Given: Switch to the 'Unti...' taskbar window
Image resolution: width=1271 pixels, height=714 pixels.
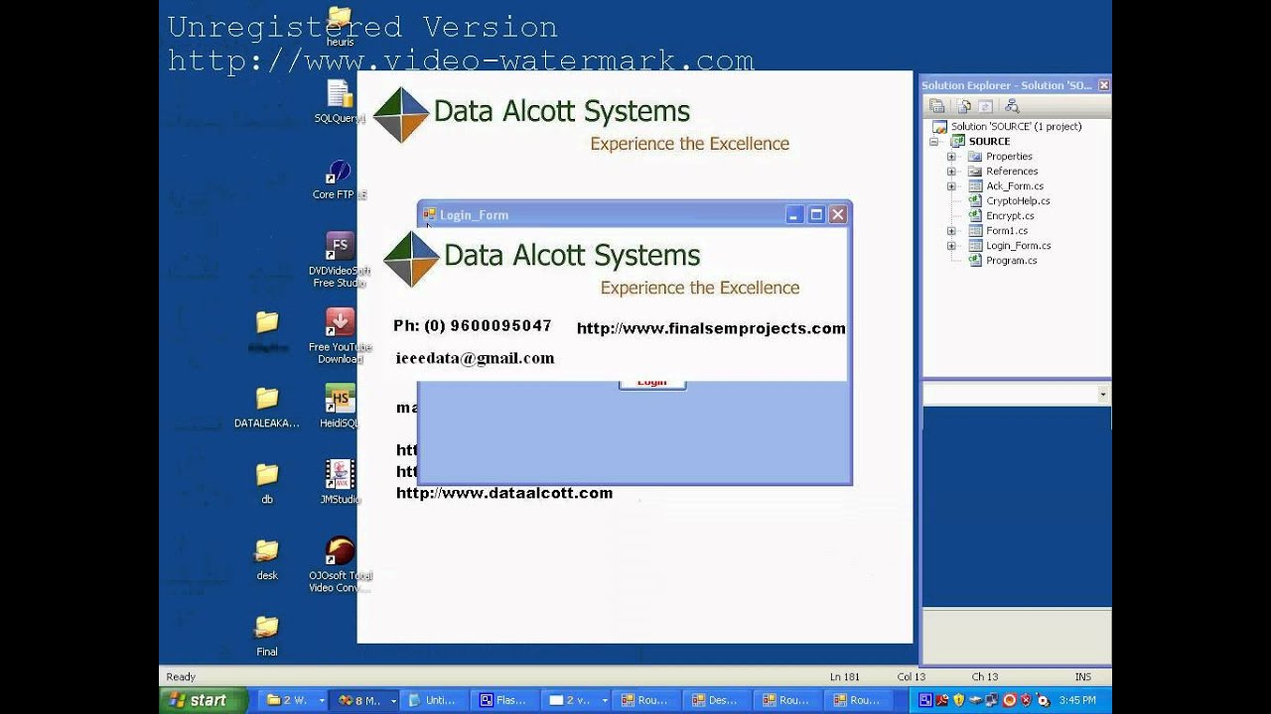Looking at the screenshot, I should [434, 700].
